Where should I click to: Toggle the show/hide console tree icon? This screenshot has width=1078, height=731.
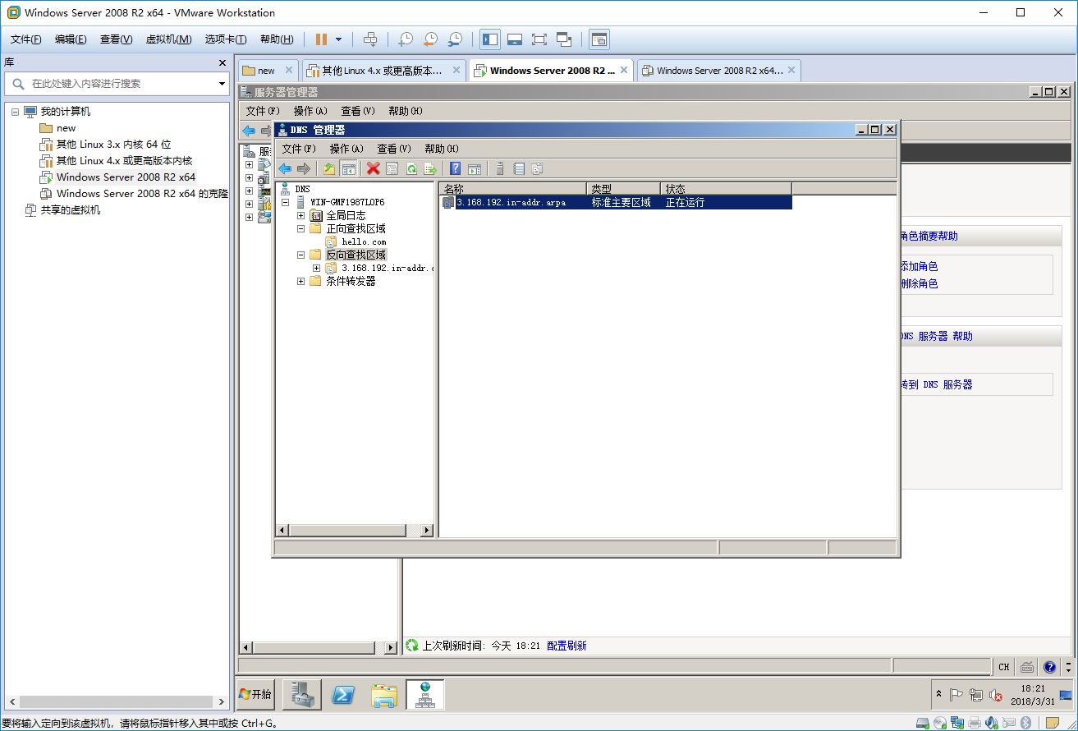pos(347,168)
